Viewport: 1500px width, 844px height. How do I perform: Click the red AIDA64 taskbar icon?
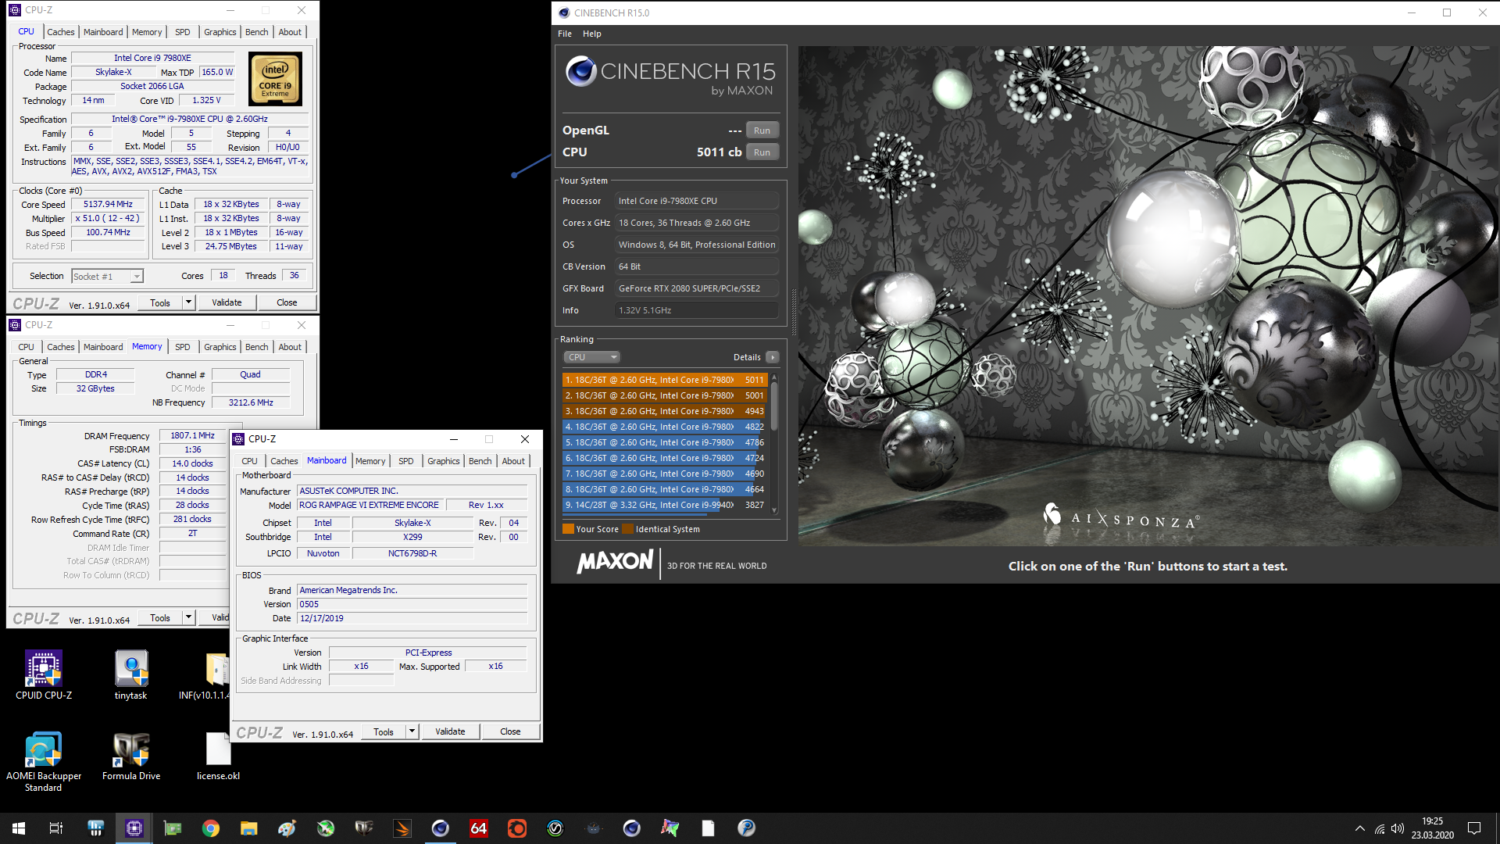(x=479, y=828)
